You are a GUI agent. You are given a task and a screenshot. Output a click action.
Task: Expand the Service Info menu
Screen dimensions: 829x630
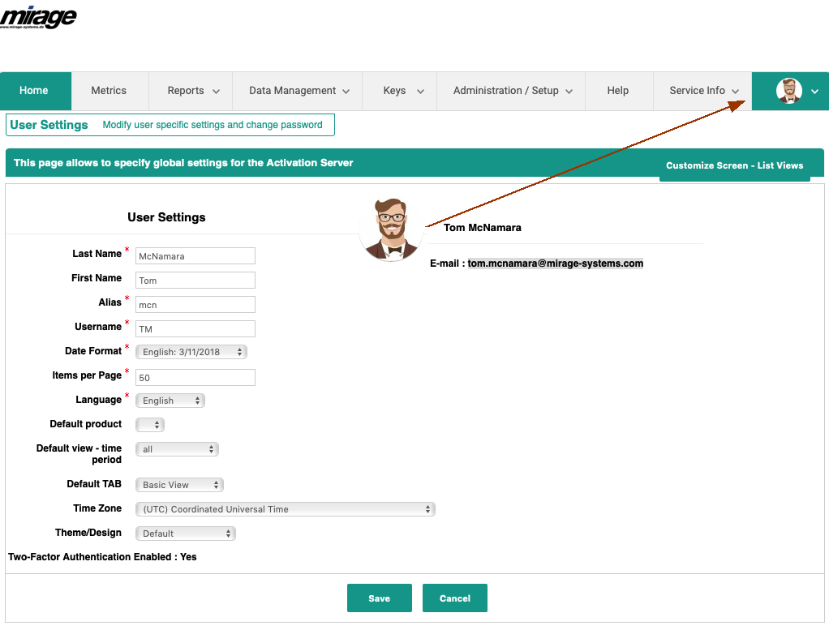[x=703, y=91]
